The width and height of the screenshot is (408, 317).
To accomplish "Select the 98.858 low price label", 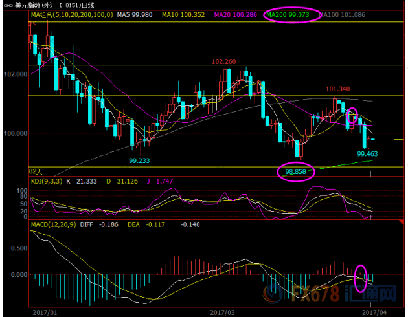I will 295,171.
